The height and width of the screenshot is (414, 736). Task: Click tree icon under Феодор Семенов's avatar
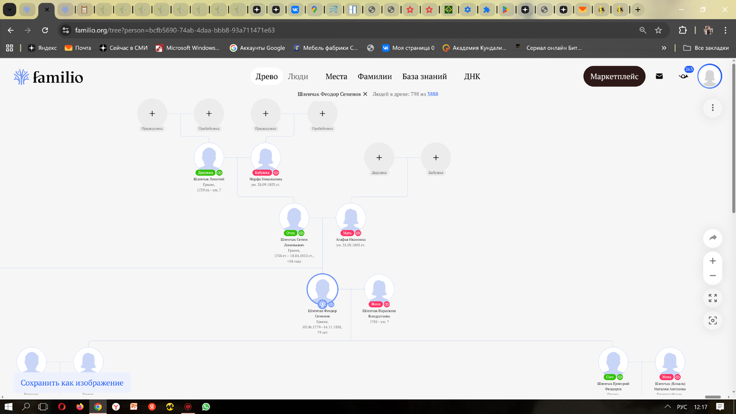tap(322, 304)
